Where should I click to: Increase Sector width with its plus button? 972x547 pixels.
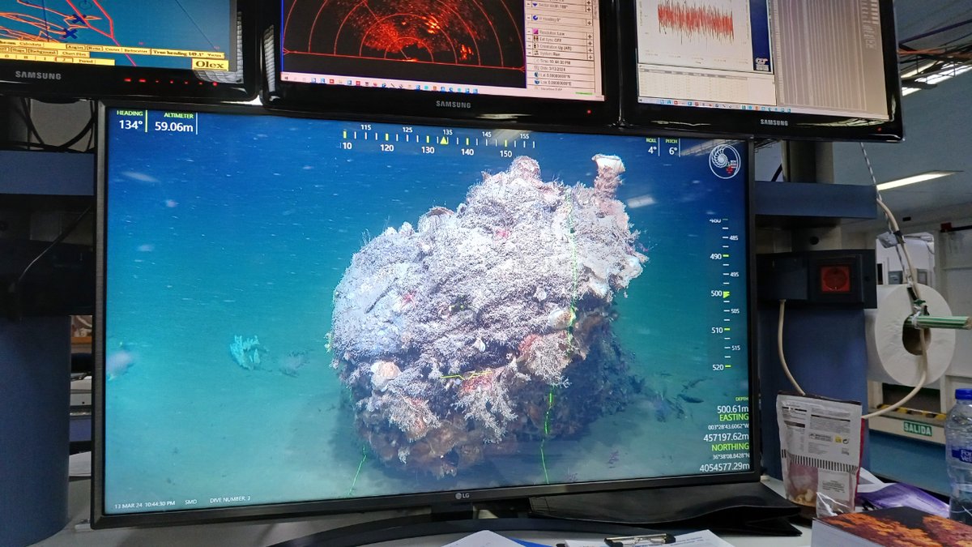[589, 10]
